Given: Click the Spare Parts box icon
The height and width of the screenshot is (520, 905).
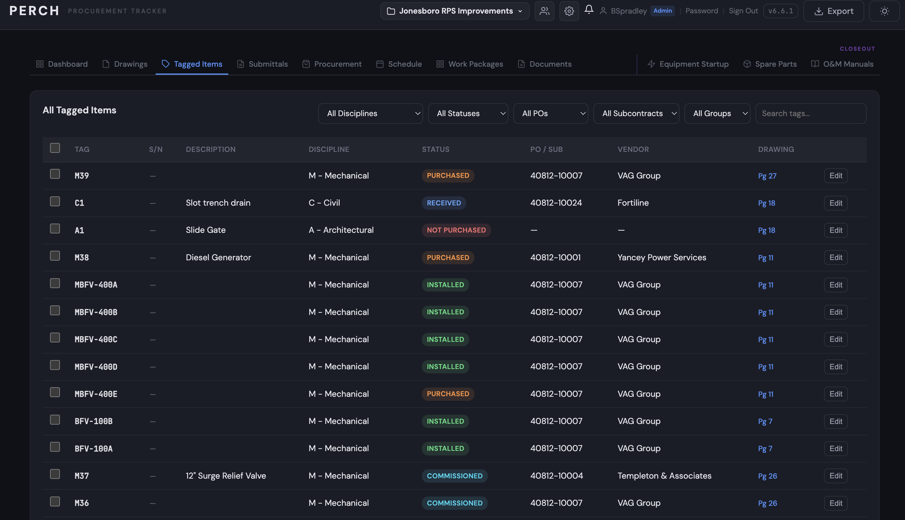Looking at the screenshot, I should [x=747, y=64].
